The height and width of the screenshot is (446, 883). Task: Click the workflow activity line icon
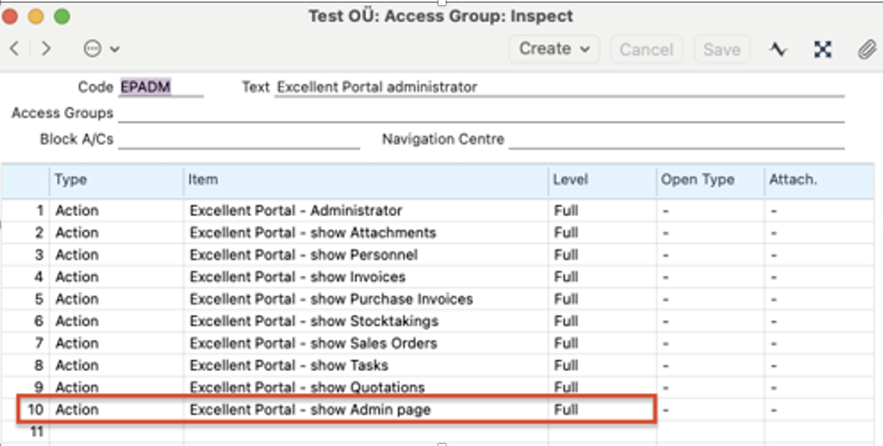pyautogui.click(x=778, y=49)
